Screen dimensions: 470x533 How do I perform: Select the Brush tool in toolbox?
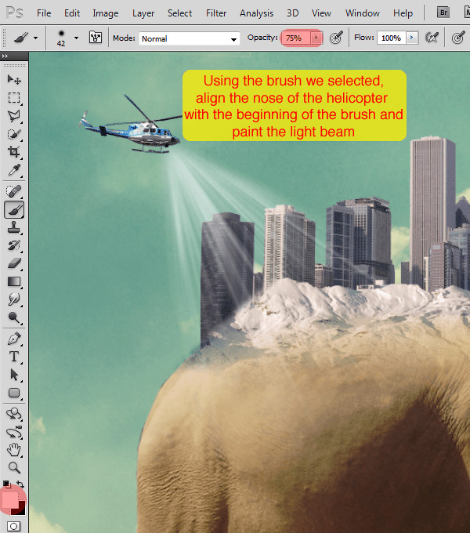click(x=14, y=210)
